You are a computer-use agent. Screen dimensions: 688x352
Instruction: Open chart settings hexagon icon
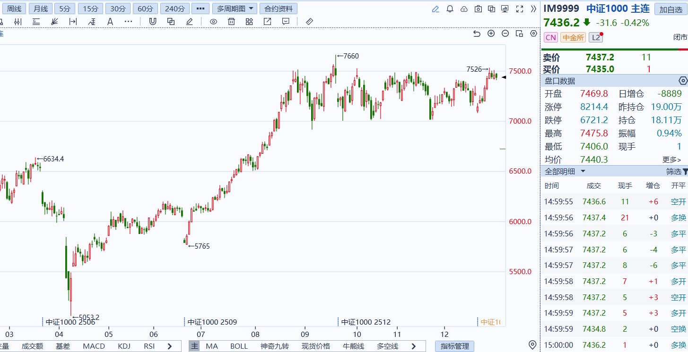[x=533, y=33]
